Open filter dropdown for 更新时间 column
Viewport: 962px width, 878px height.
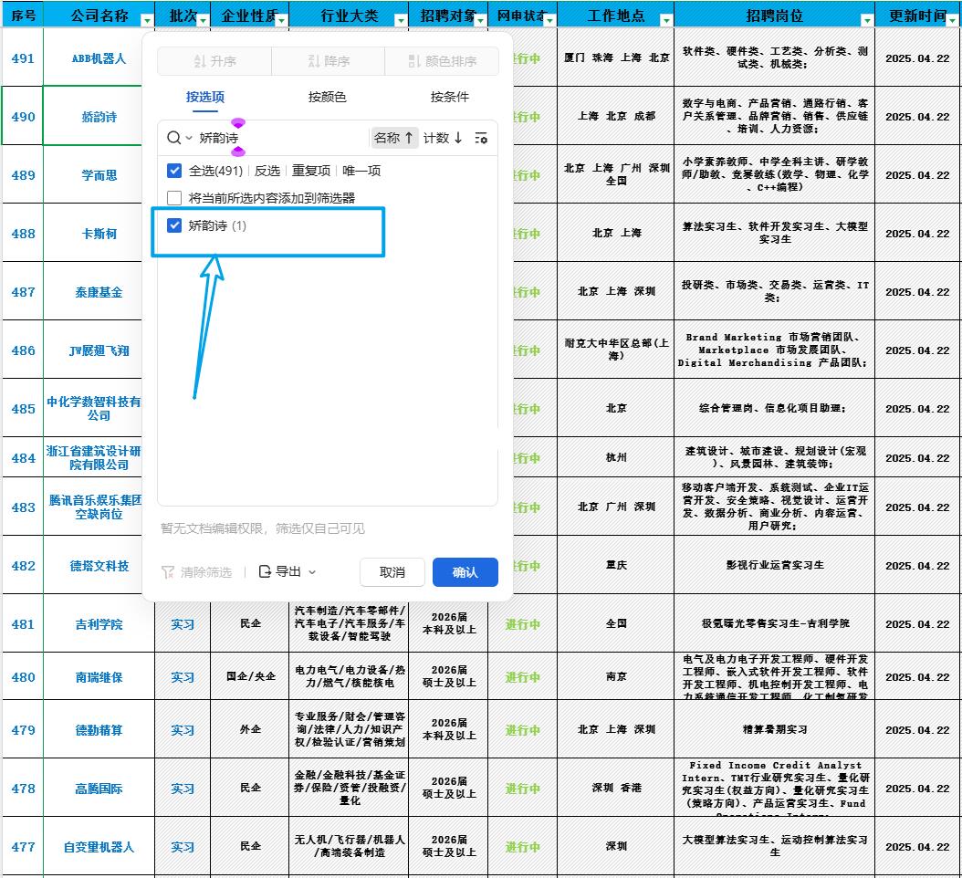[x=953, y=21]
